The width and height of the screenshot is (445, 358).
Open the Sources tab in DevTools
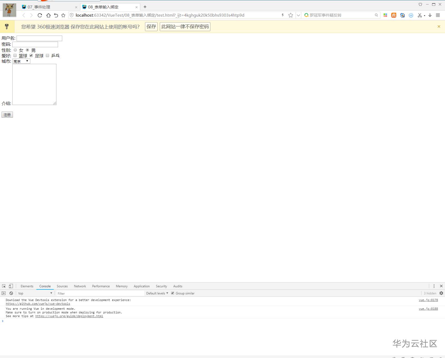(x=62, y=286)
